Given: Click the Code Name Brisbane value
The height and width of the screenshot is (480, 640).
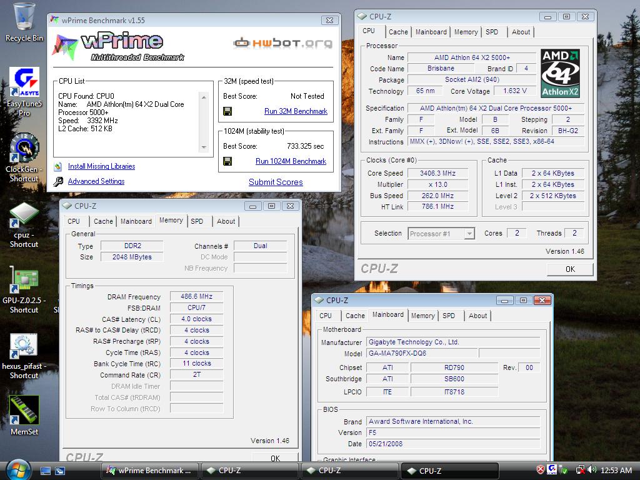Looking at the screenshot, I should (441, 68).
